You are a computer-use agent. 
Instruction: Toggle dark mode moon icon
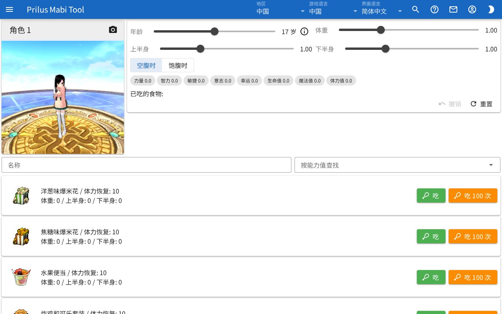coord(491,9)
